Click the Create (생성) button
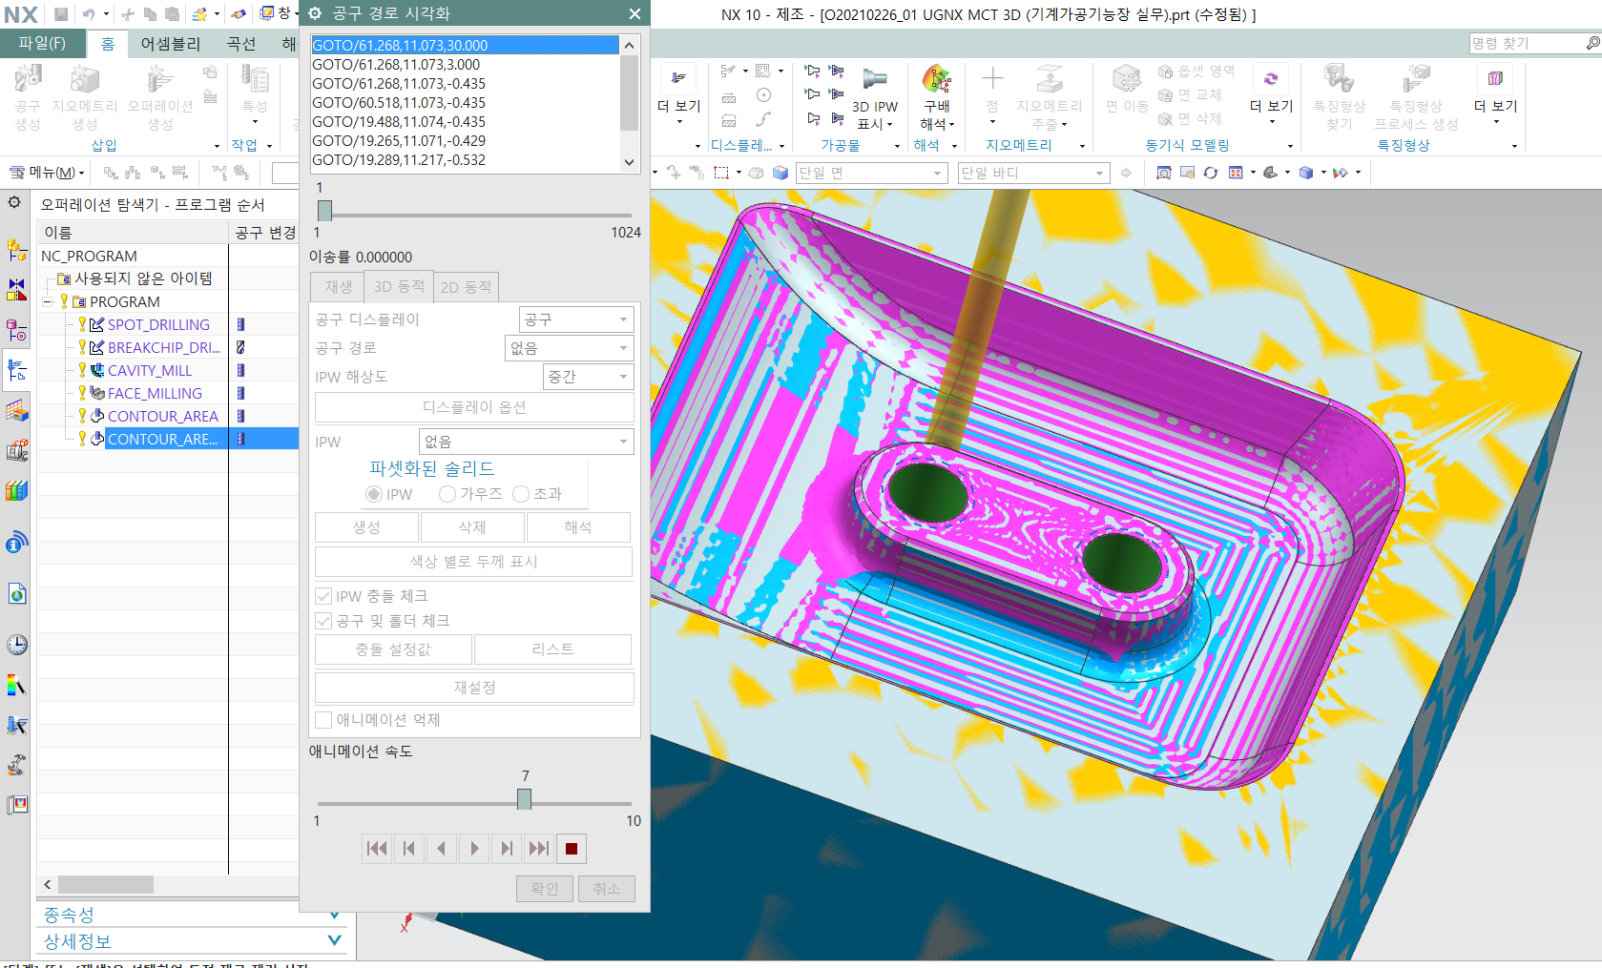 tap(366, 527)
